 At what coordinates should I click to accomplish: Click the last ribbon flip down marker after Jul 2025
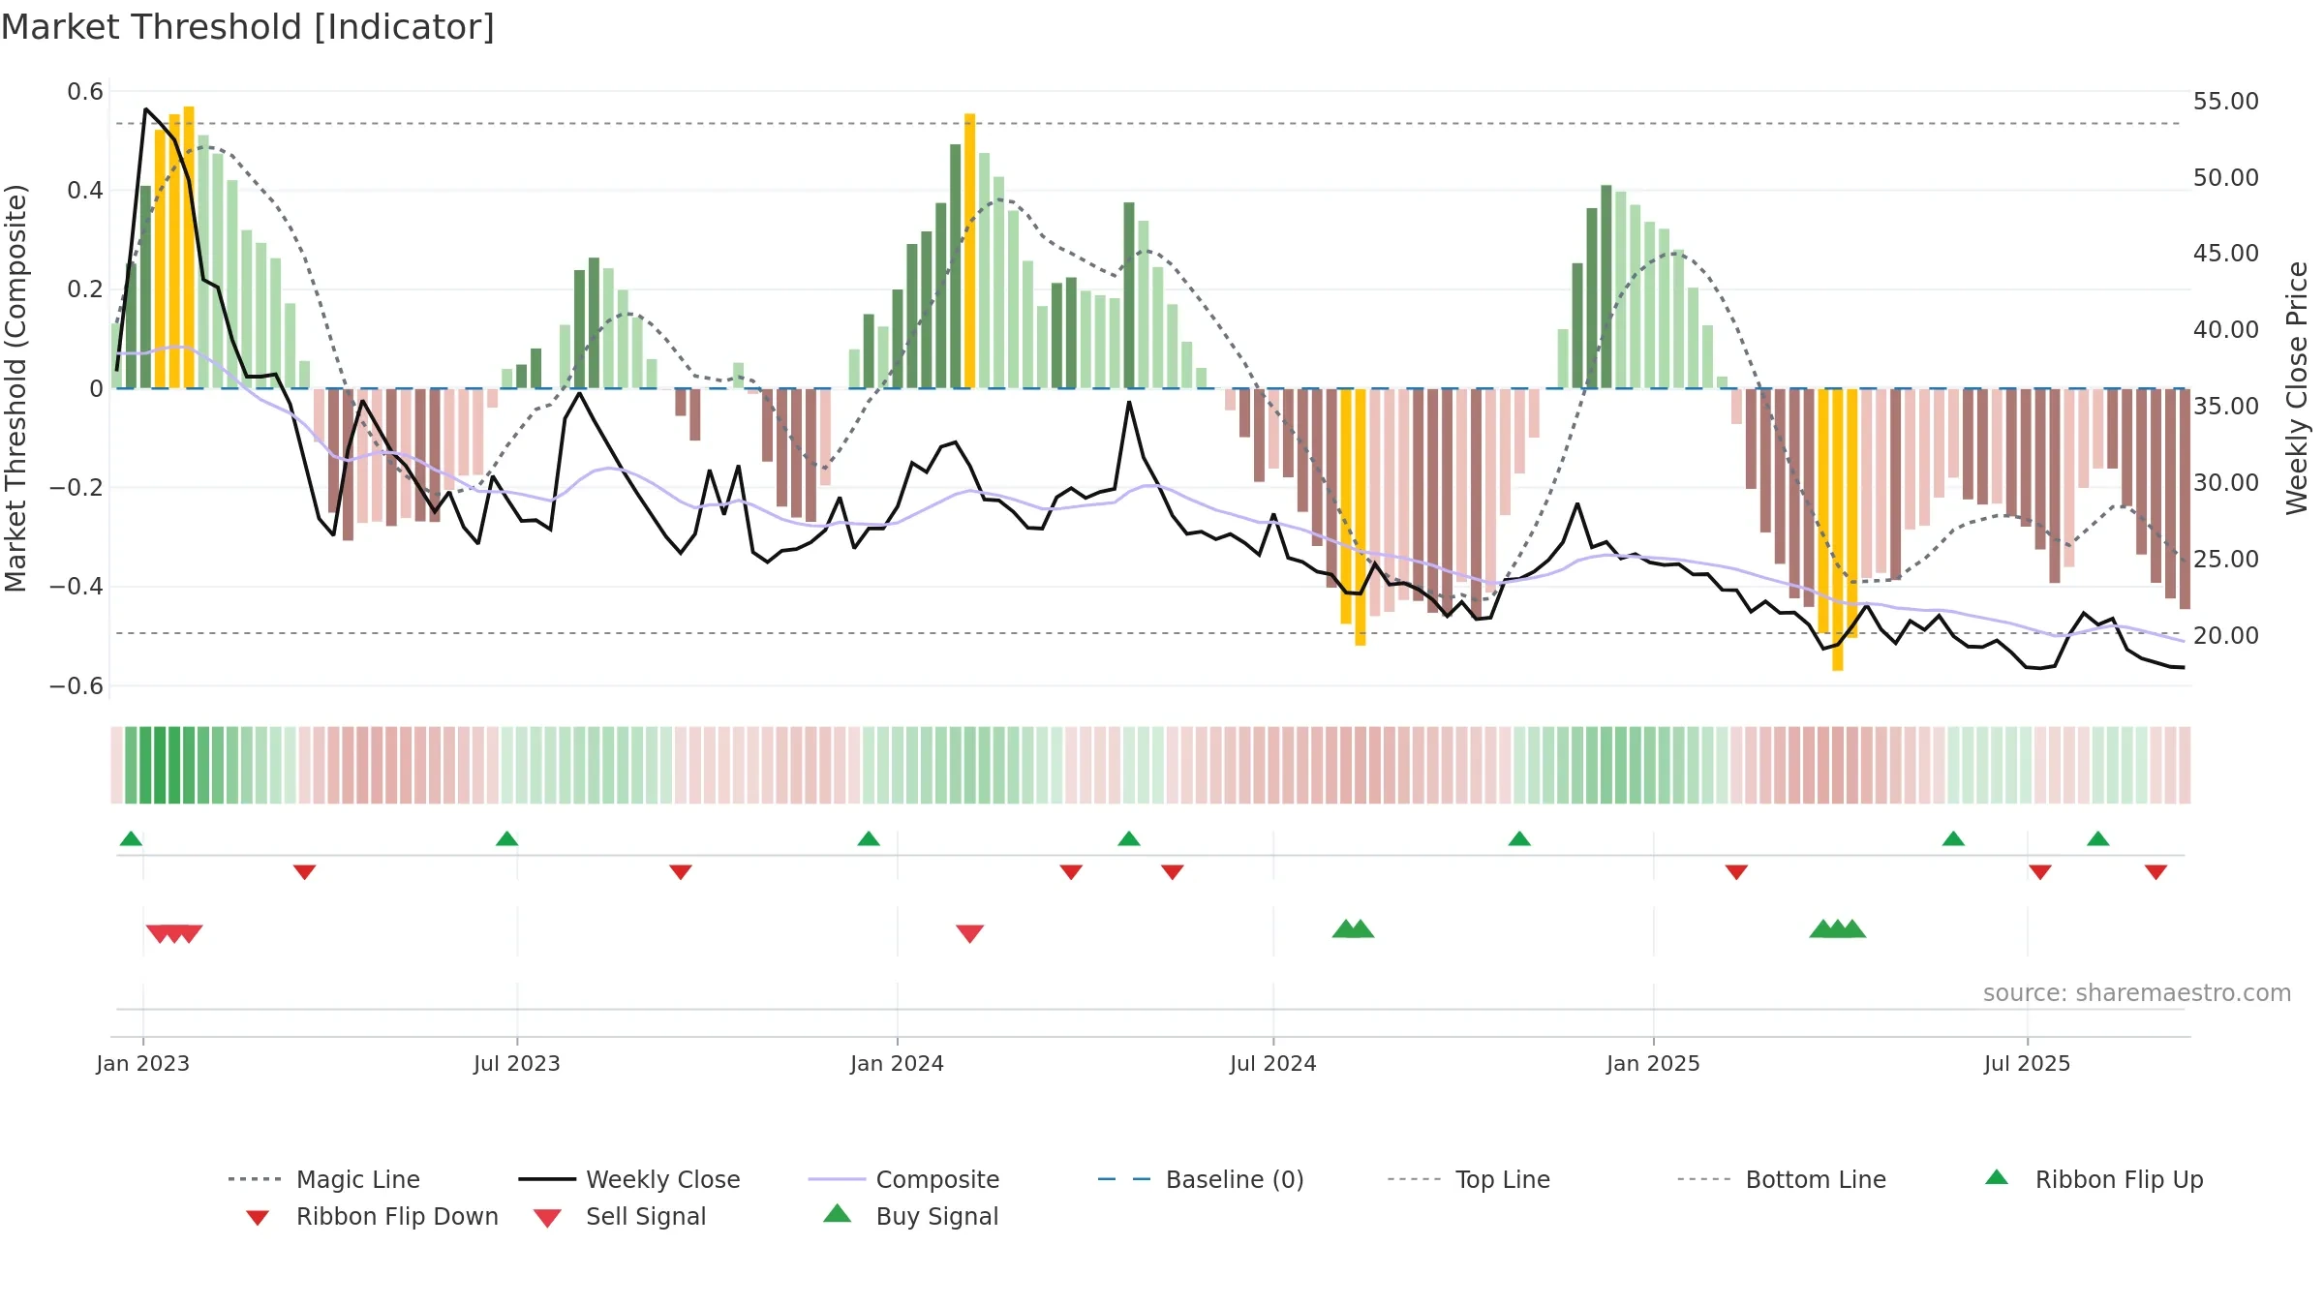tap(2156, 872)
